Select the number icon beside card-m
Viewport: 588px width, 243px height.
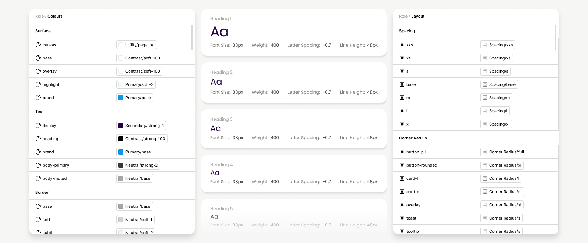pos(402,192)
